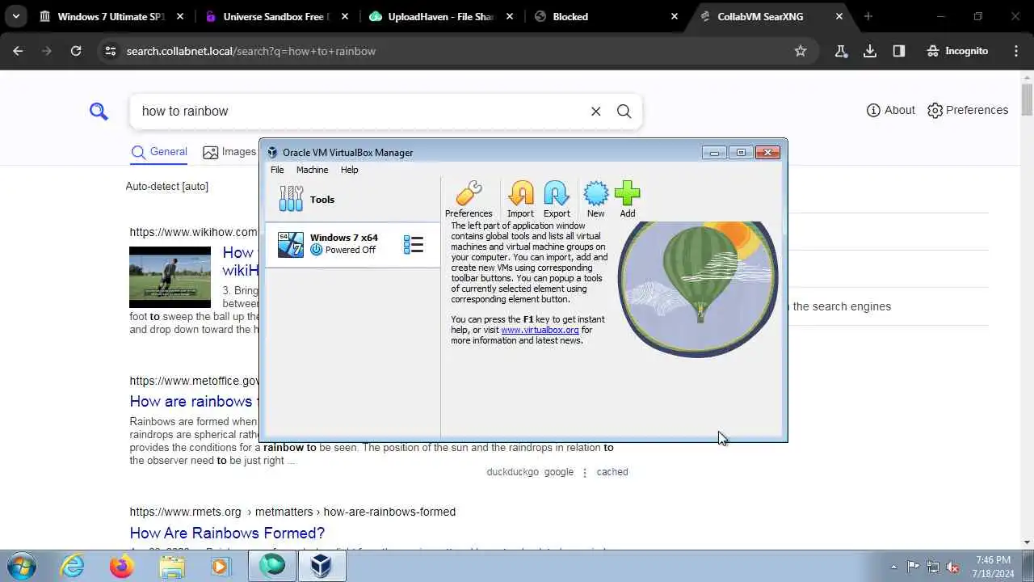
Task: Click the Export appliance icon in VirtualBox
Action: 557,199
